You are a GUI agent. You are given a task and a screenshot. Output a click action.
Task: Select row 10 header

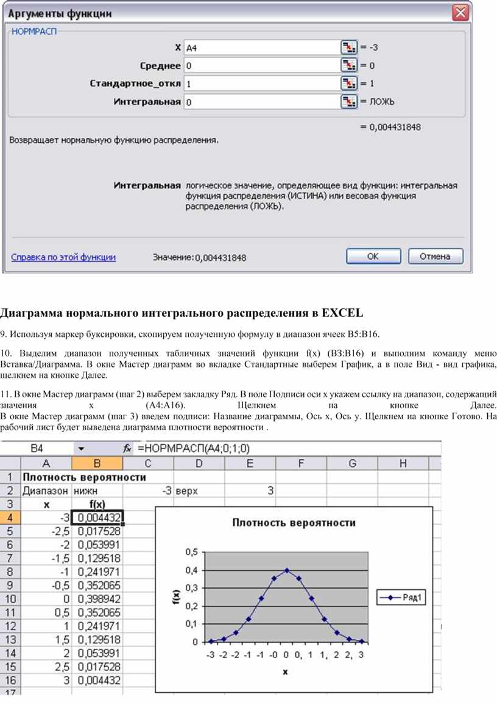10,599
